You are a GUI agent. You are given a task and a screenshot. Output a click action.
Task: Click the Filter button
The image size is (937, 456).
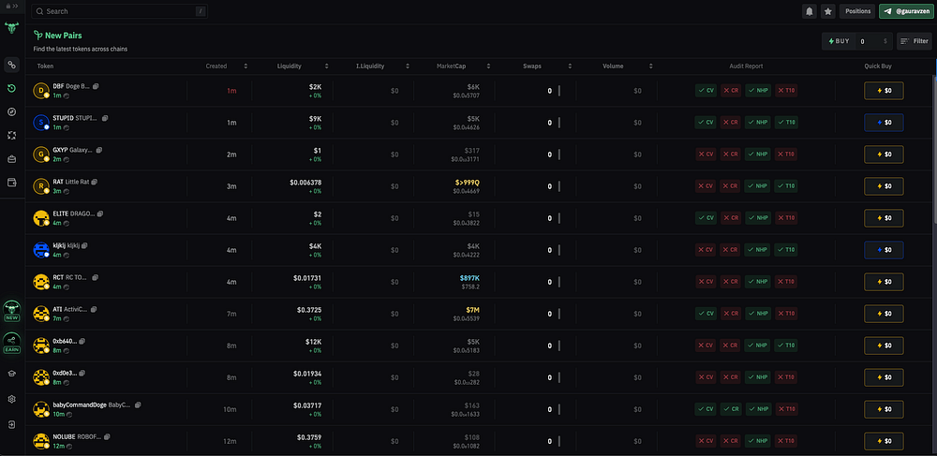click(915, 41)
